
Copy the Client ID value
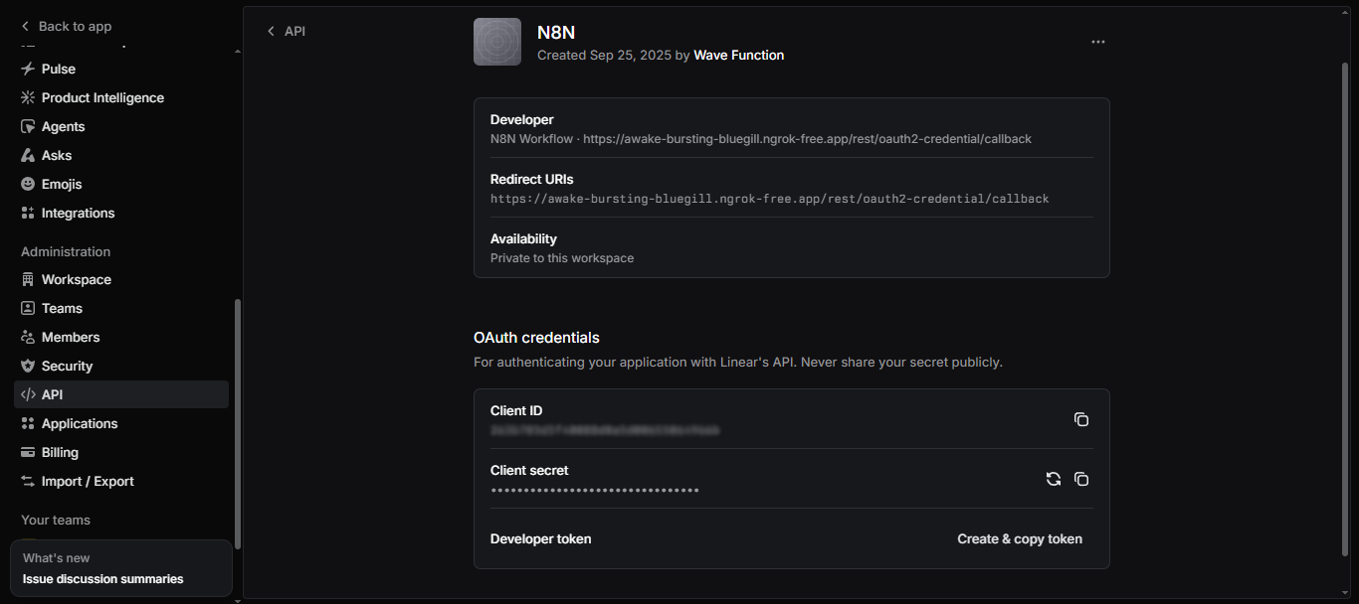click(1081, 419)
